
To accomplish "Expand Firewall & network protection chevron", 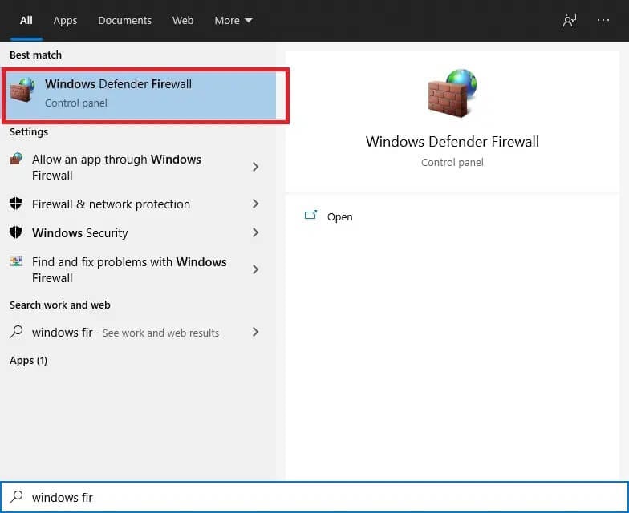I will tap(255, 204).
